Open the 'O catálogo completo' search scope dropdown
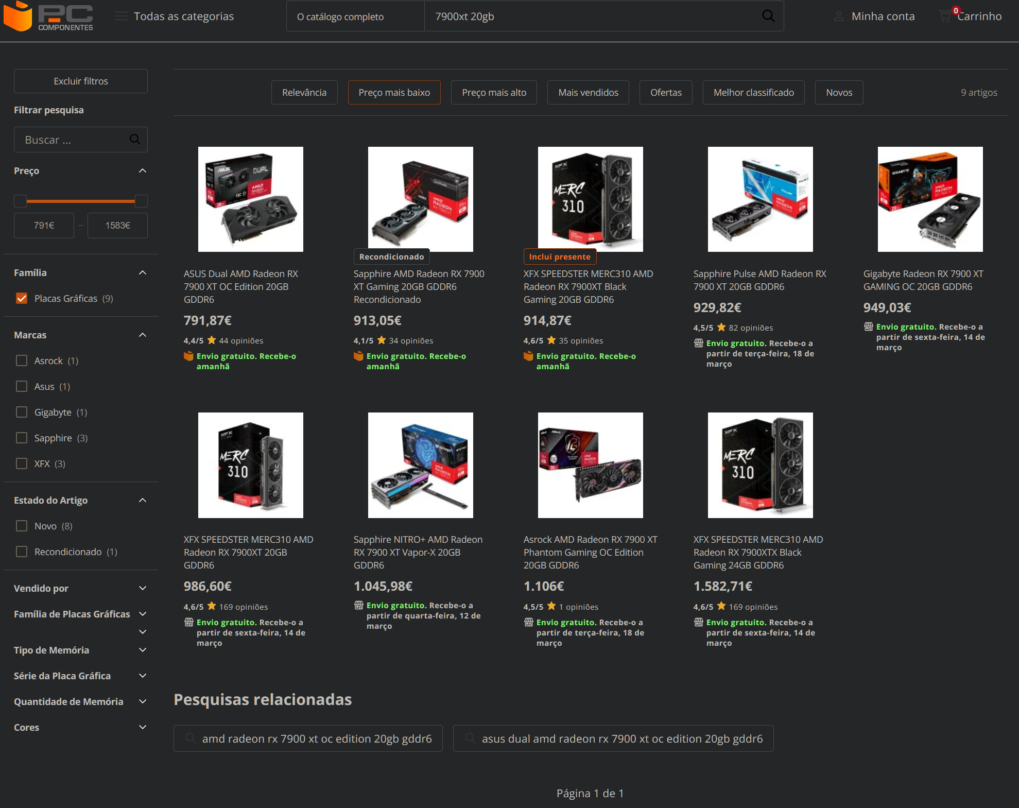This screenshot has width=1019, height=808. (x=355, y=16)
